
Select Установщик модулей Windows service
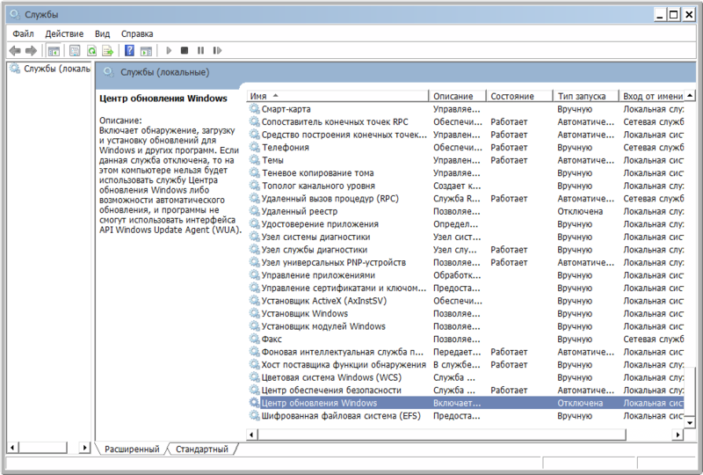[x=466, y=326]
